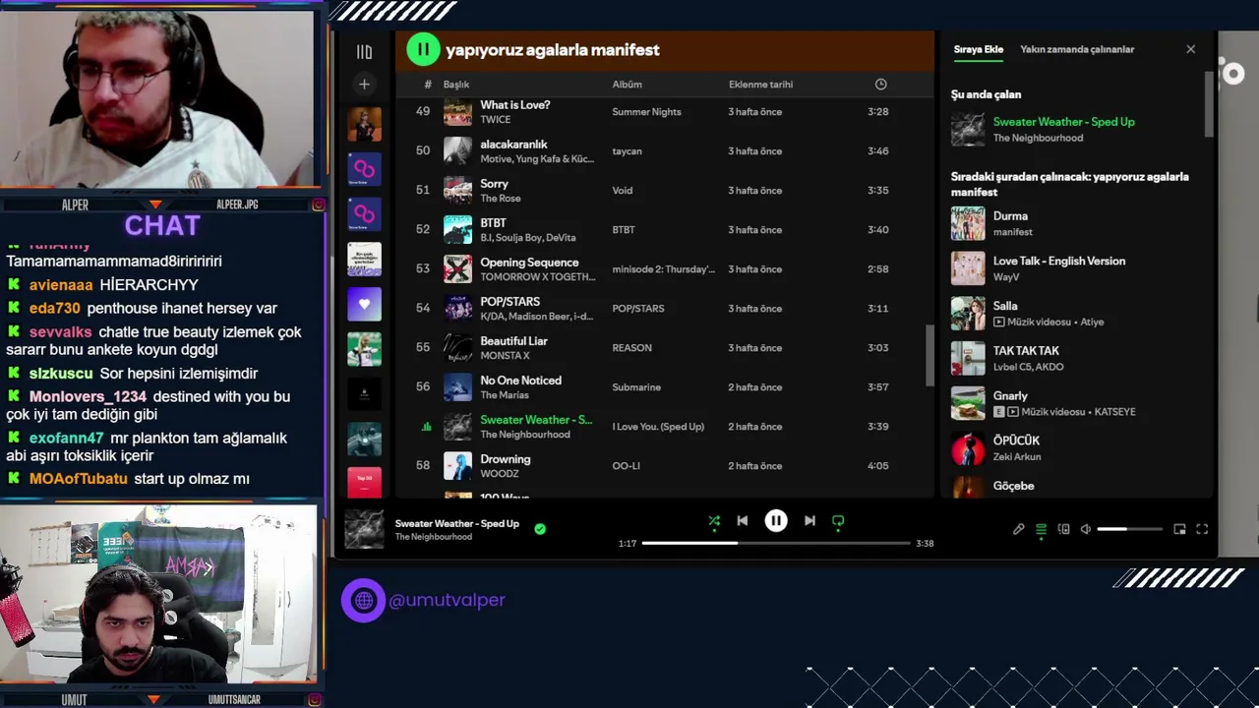The width and height of the screenshot is (1259, 708).
Task: Open I Love You. (Sped Up) album link
Action: pos(658,427)
